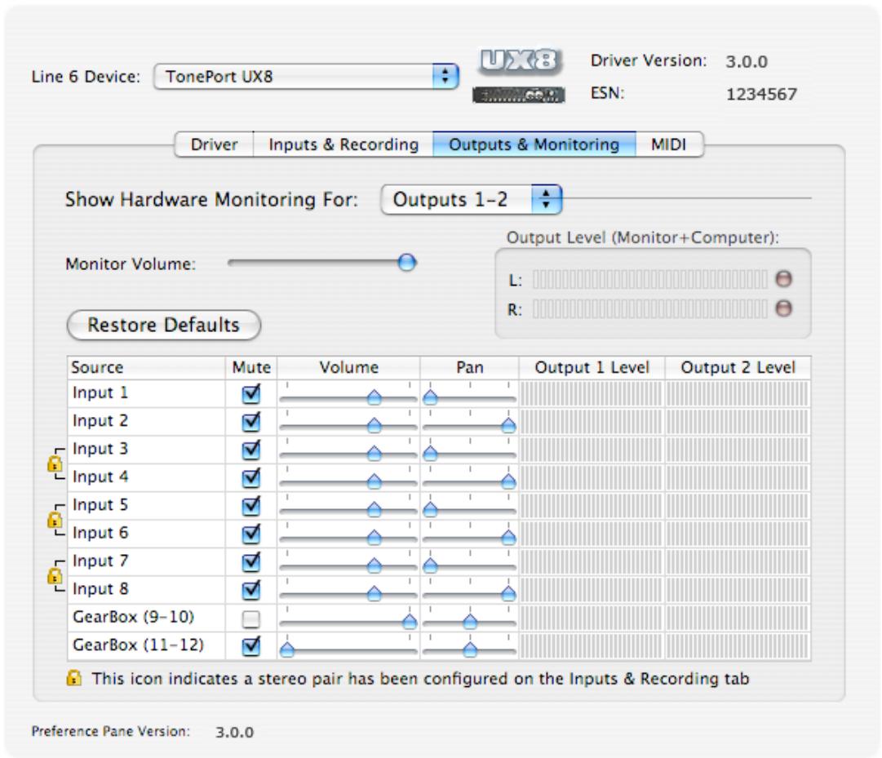Click the stereo pair lock for Inputs 7-8
The height and width of the screenshot is (758, 882).
click(55, 576)
